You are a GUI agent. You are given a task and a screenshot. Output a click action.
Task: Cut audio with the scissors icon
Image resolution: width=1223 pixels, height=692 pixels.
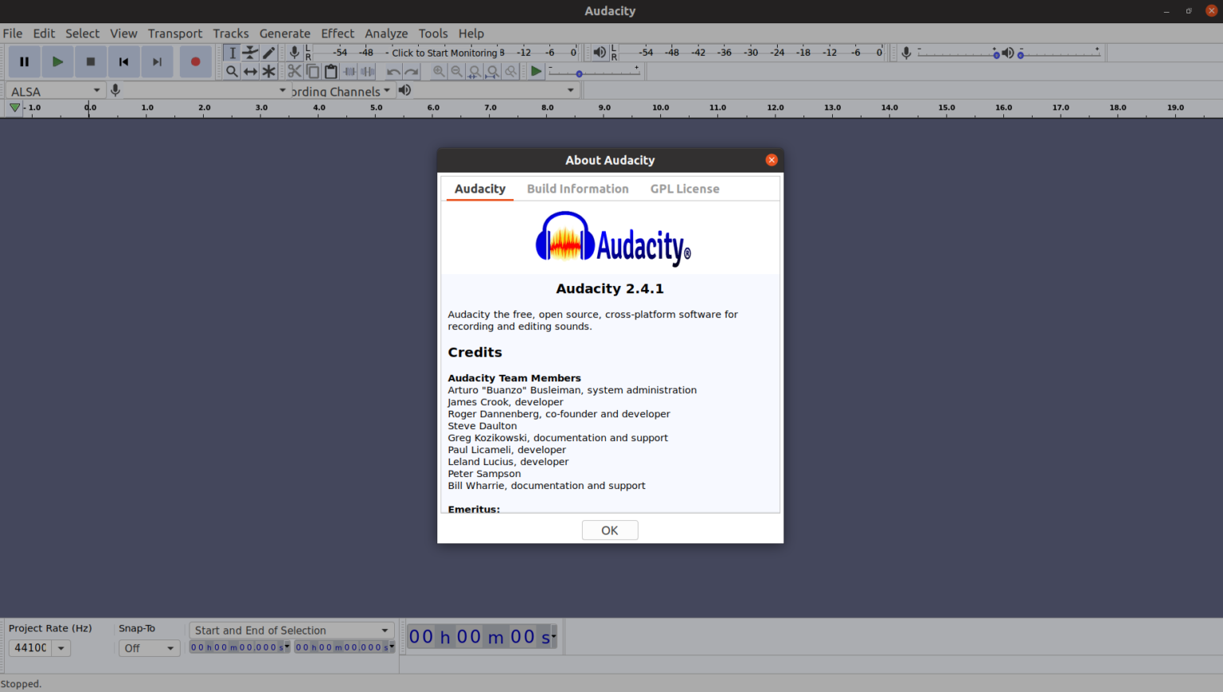coord(294,71)
